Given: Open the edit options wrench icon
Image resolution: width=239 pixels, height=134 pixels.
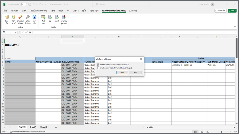Looking at the screenshot, I should tap(28, 17).
